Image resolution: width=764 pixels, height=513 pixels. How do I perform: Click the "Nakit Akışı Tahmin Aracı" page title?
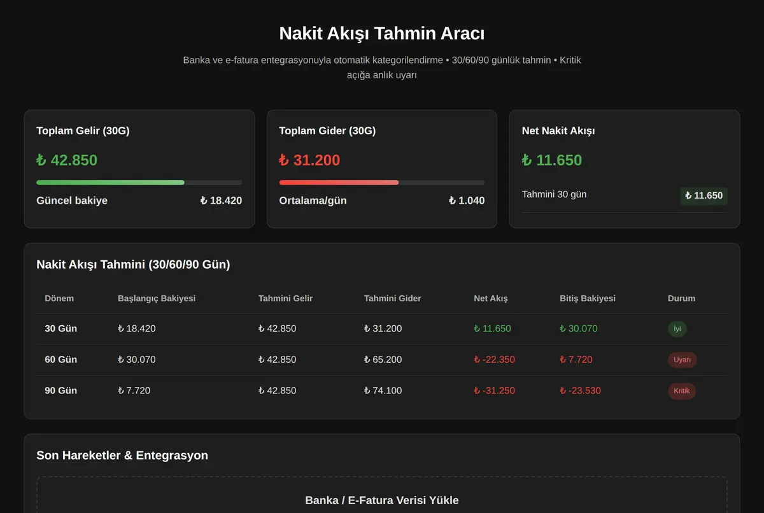pyautogui.click(x=382, y=33)
